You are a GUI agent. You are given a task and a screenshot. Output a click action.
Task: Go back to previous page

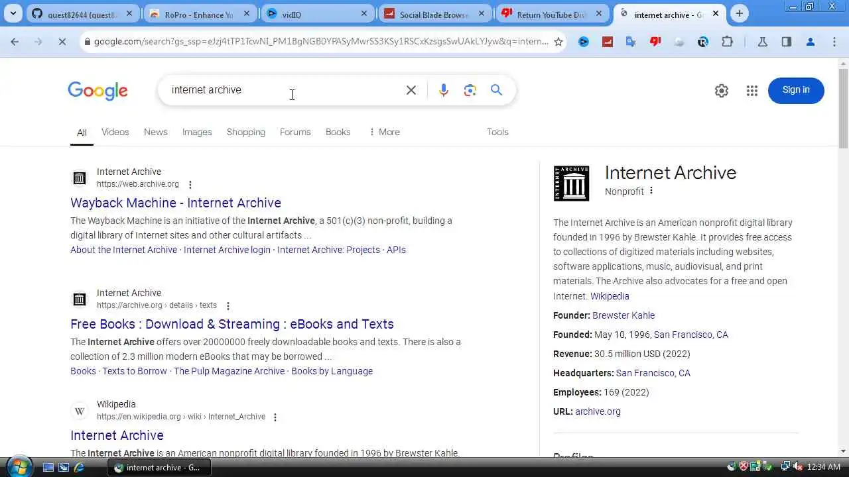tap(15, 42)
